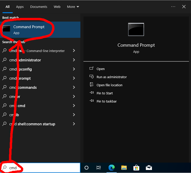191x173 pixels.
Task: Click the search icon beside cmd cmd
Action: pyautogui.click(x=4, y=106)
